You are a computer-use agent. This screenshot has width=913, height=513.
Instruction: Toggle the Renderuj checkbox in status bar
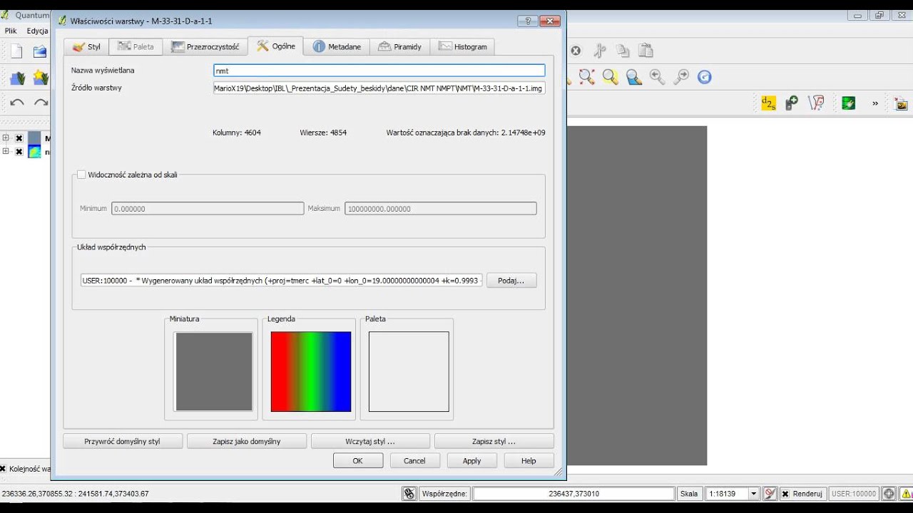785,494
